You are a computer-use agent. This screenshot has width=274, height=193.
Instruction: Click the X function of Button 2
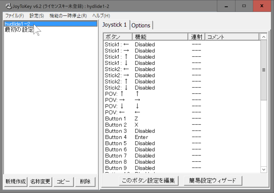tap(136, 125)
